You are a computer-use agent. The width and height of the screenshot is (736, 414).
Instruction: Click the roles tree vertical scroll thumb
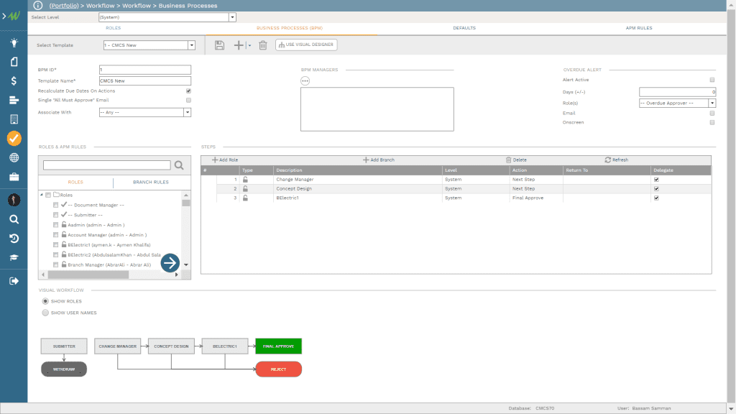[186, 203]
